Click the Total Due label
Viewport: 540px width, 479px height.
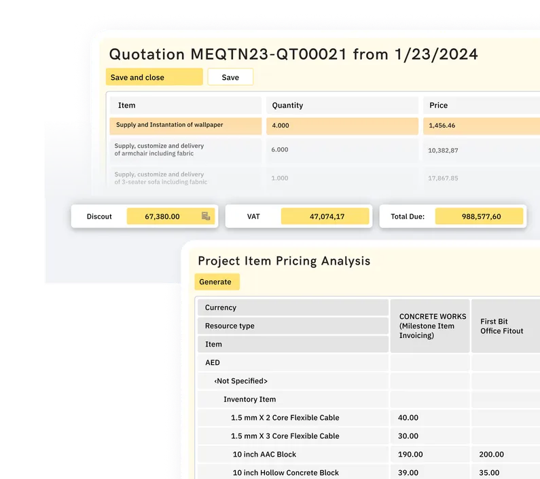pos(408,216)
